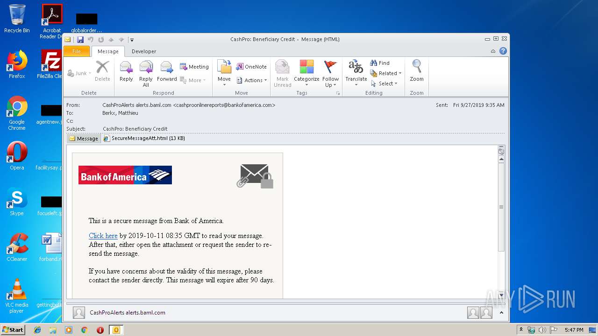This screenshot has width=598, height=336.
Task: Open the Translate menu
Action: [x=356, y=73]
